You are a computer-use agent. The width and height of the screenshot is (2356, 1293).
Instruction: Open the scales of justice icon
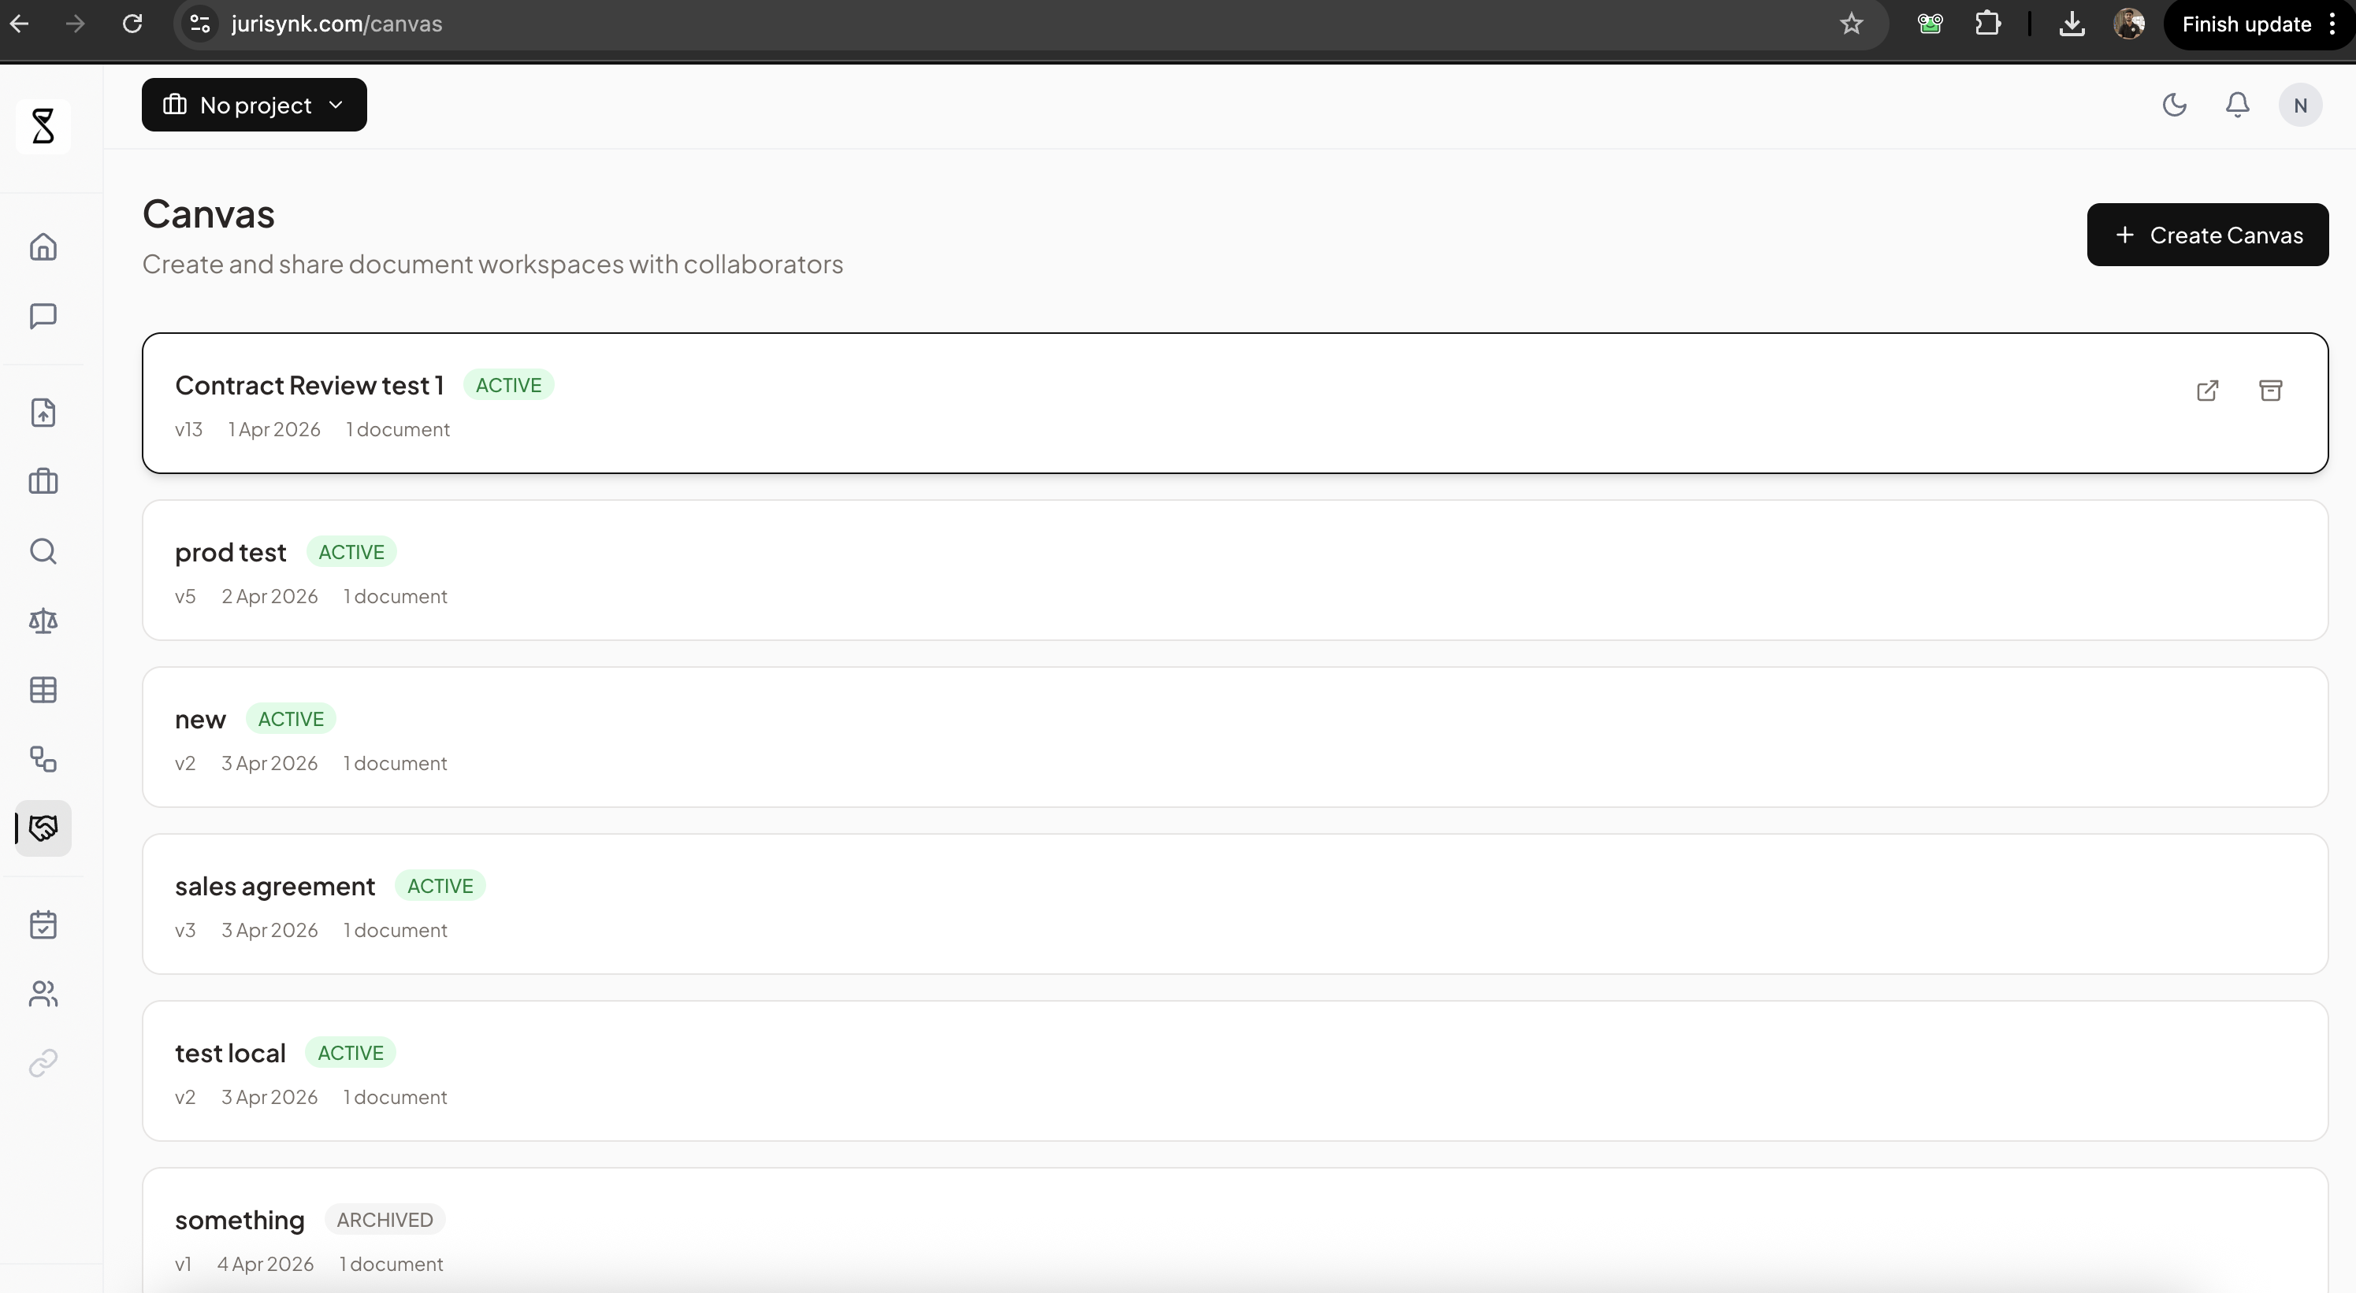coord(43,621)
